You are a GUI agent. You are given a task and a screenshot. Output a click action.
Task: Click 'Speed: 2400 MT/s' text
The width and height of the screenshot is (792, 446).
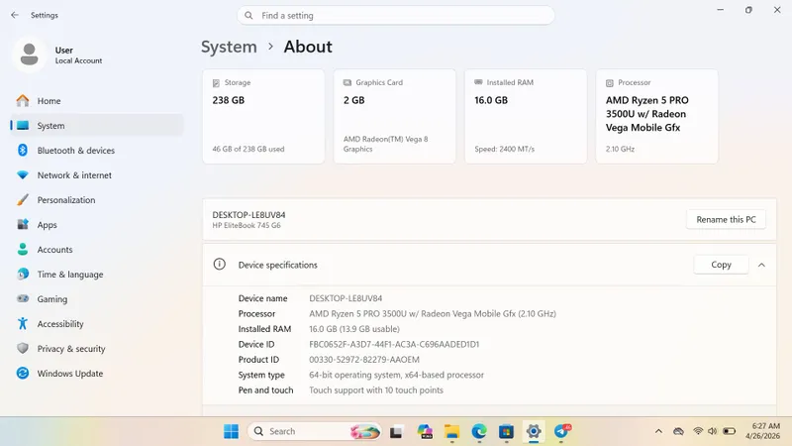[504, 150]
